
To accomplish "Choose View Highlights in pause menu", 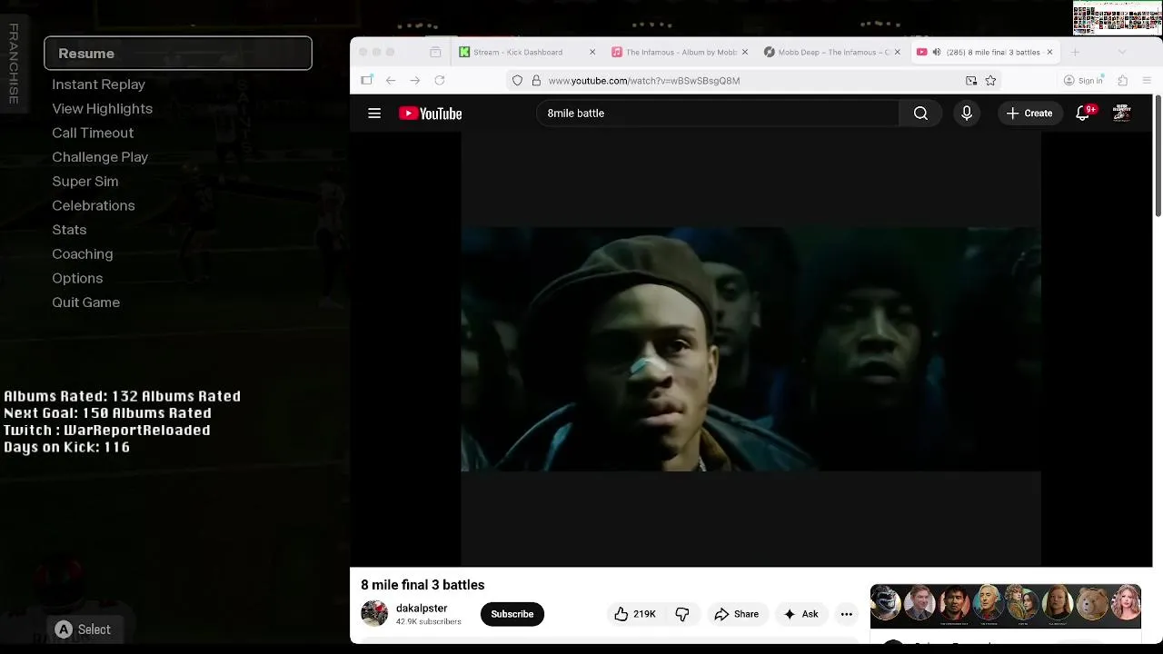I will coord(102,109).
